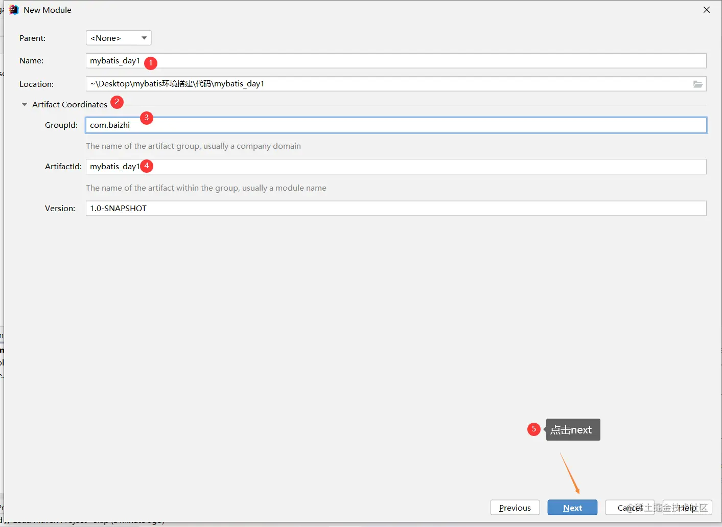Click the Cancel button

630,508
